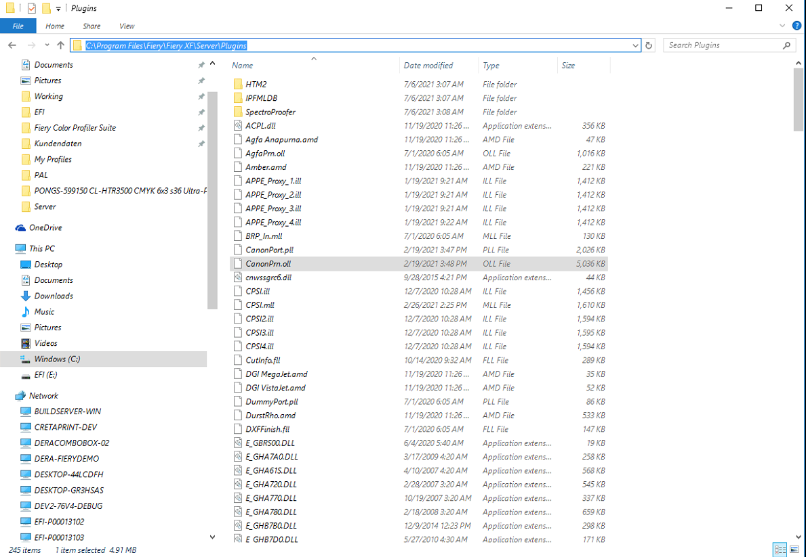Select the E_GBRS00.DLL file icon

point(237,443)
